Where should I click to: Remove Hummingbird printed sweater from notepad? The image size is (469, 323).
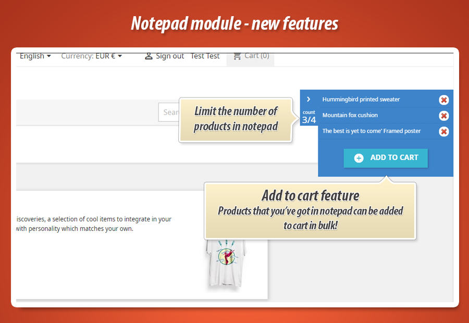pos(443,100)
